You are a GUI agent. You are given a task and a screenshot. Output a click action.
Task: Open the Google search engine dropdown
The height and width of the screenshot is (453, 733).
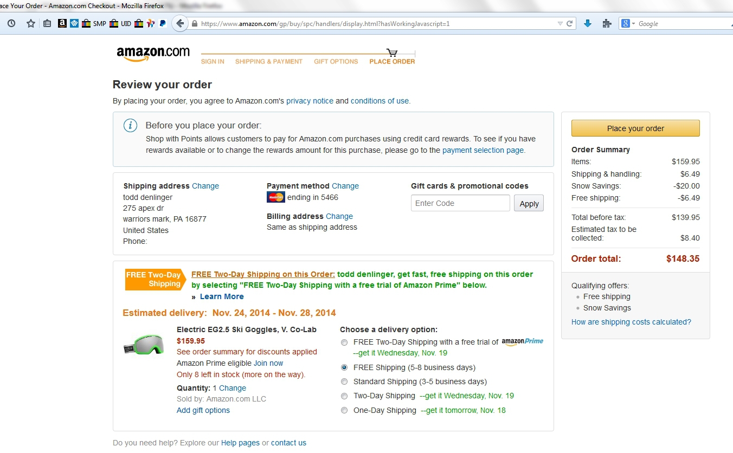point(628,23)
